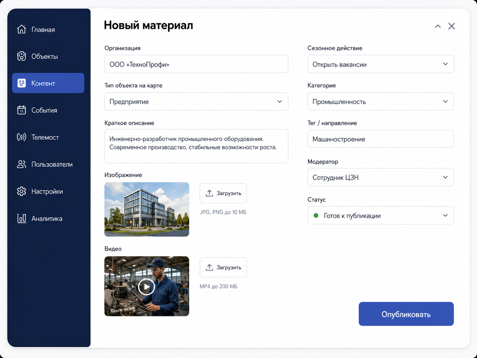The height and width of the screenshot is (358, 477).
Task: Click Загрузить button for the video
Action: pos(223,267)
